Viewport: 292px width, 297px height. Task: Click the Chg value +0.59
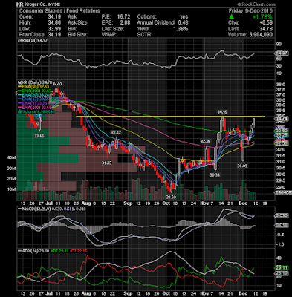[266, 23]
